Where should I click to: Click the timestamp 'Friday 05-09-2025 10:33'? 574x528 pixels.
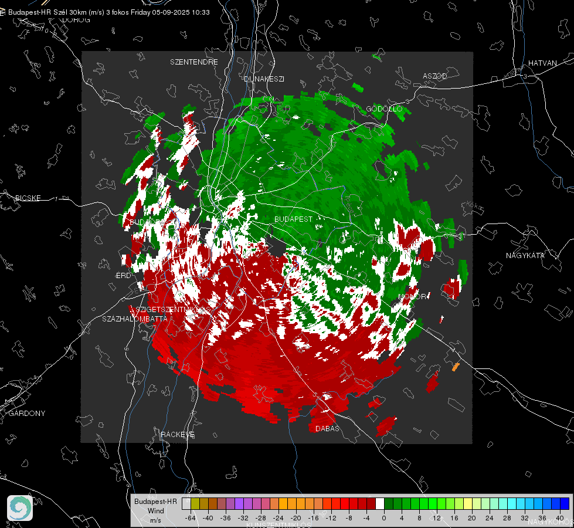170,12
